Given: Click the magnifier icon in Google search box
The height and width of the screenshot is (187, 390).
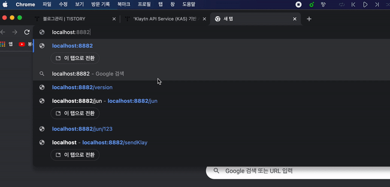Looking at the screenshot, I should (216, 171).
